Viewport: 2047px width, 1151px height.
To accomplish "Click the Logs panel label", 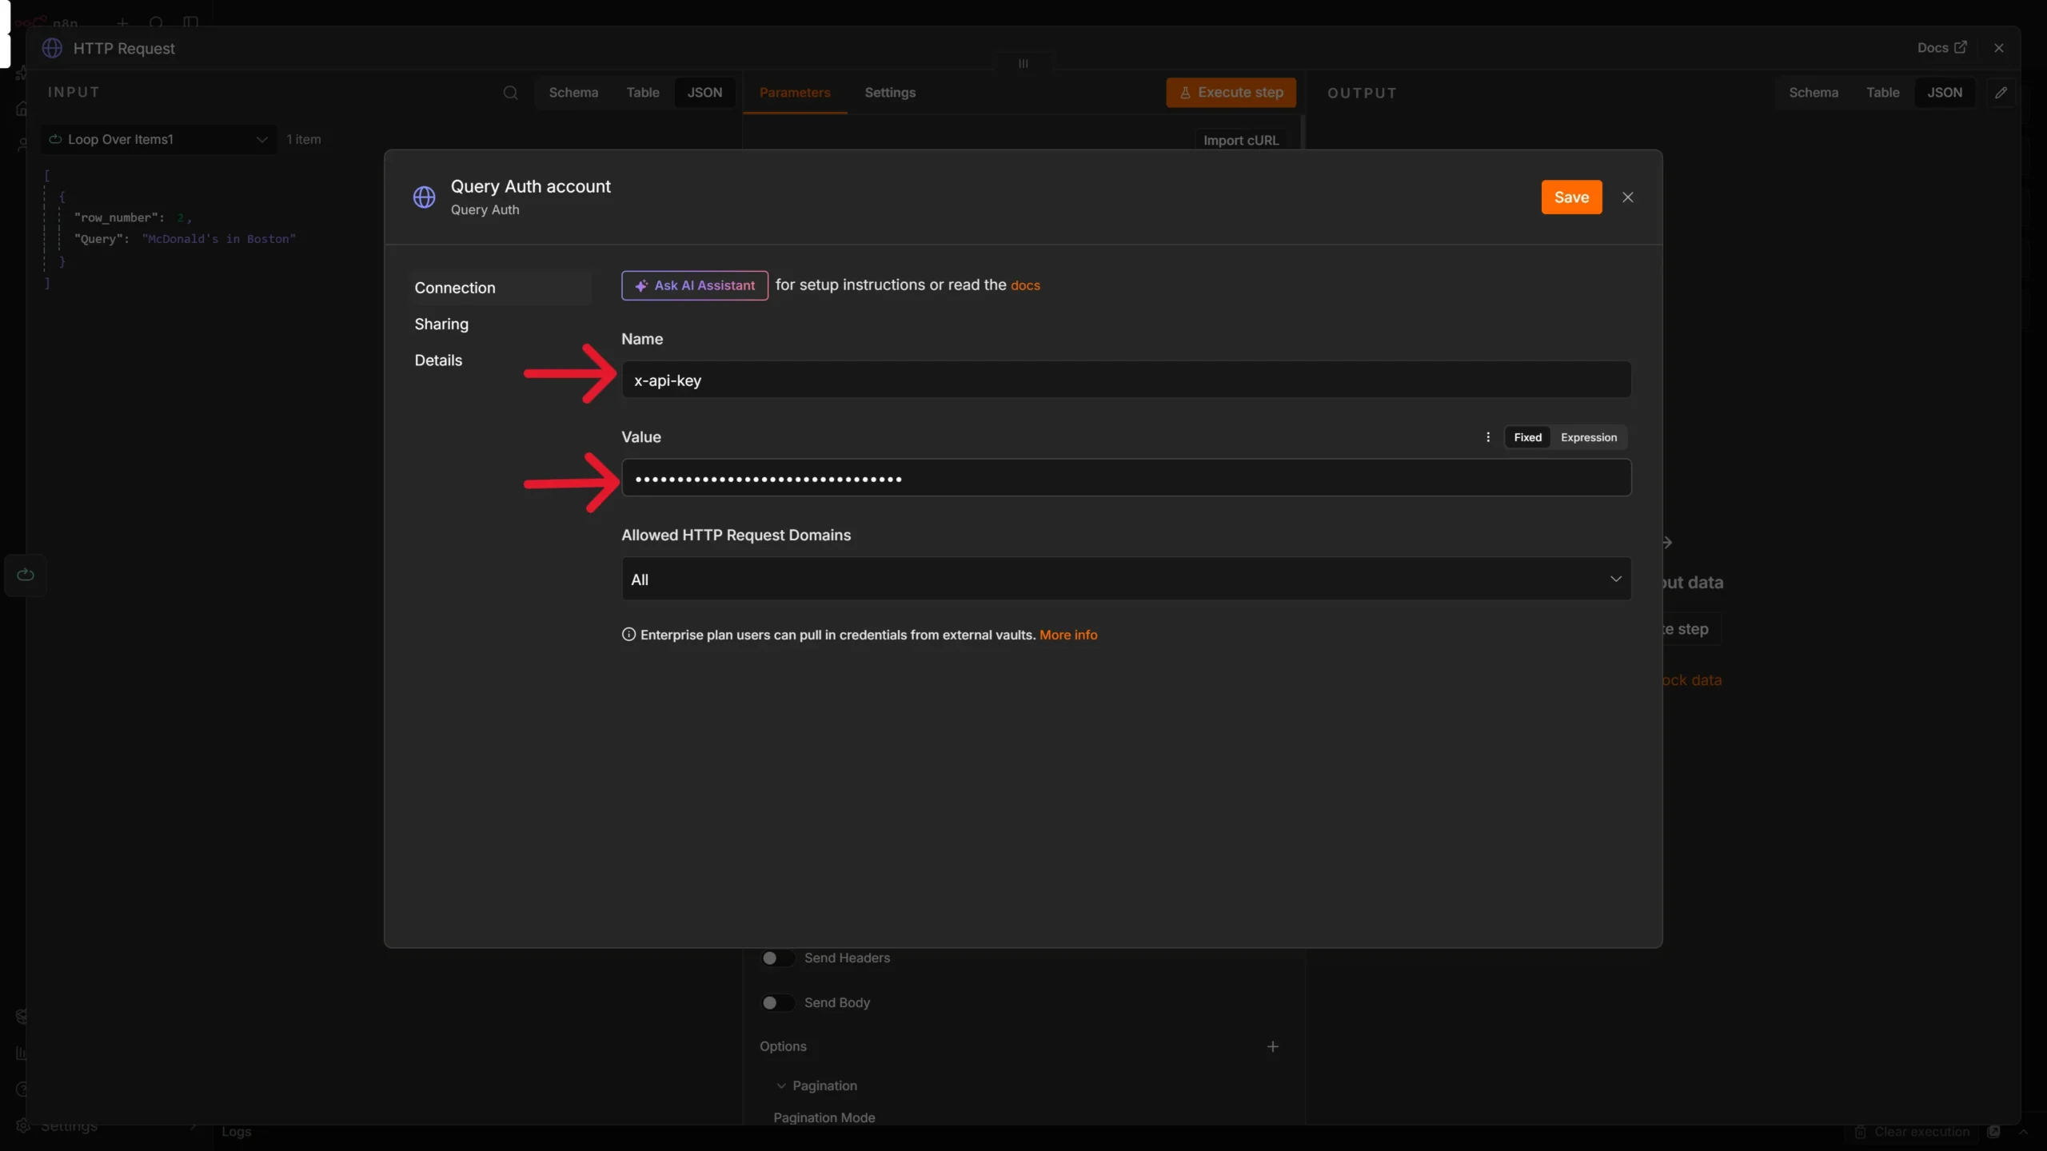I will (237, 1132).
